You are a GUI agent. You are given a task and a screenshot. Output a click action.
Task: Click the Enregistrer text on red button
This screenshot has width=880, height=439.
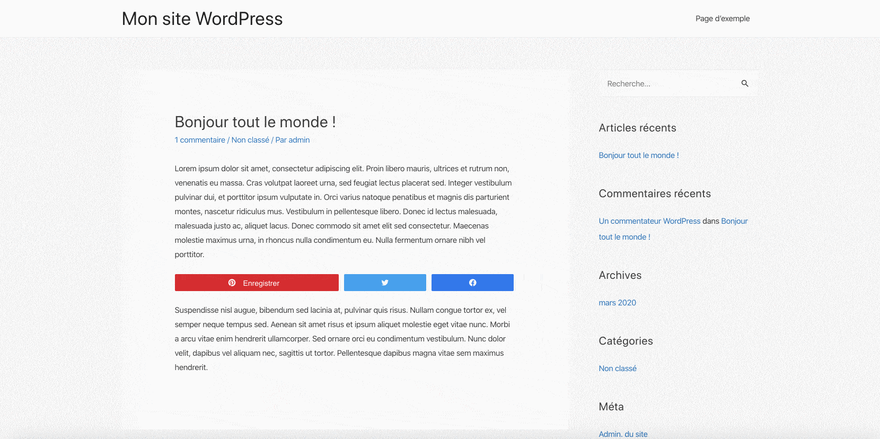click(261, 283)
